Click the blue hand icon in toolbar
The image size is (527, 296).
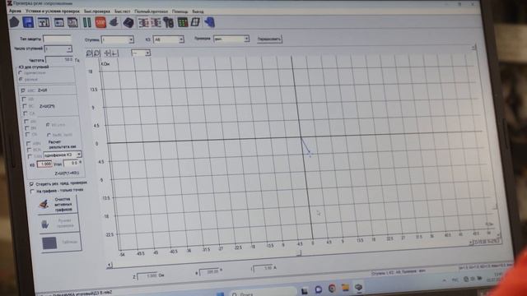(x=210, y=22)
